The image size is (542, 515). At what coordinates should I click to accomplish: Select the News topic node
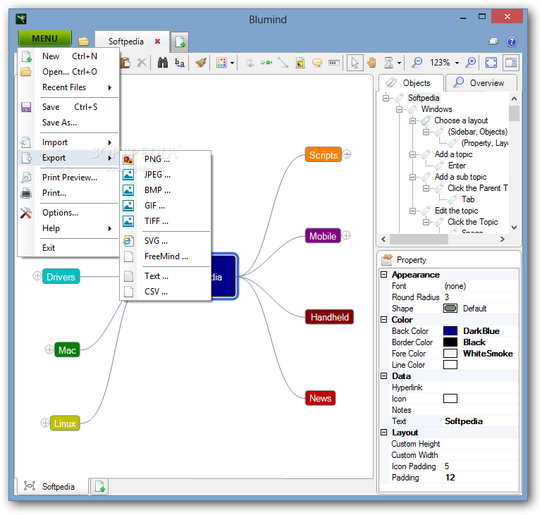[x=320, y=398]
